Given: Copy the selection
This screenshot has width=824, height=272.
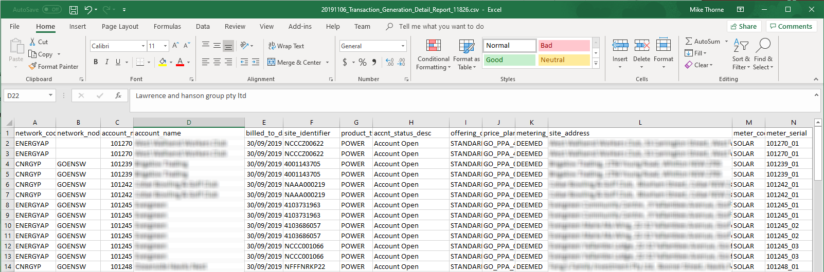Looking at the screenshot, I should point(41,54).
